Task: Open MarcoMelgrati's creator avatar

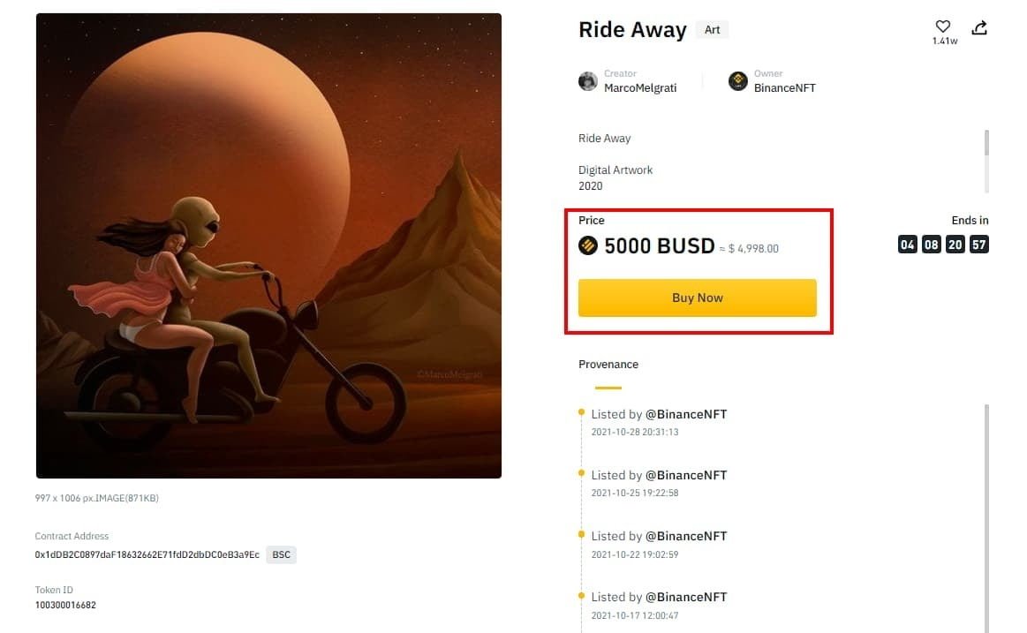Action: pyautogui.click(x=588, y=80)
